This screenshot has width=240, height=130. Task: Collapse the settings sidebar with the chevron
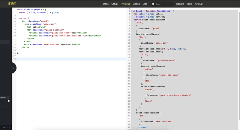click(13, 68)
